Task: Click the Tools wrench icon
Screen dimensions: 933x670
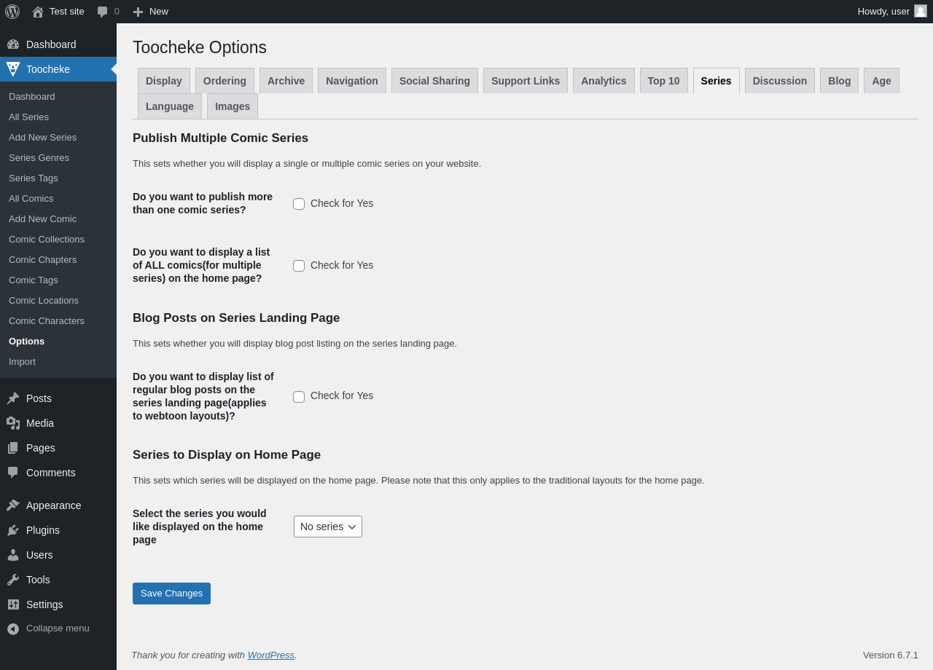Action: [13, 580]
